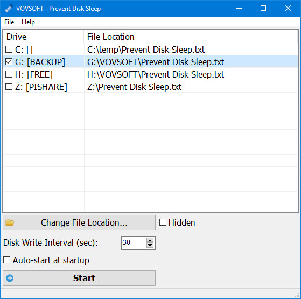The width and height of the screenshot is (301, 299).
Task: Increase disk write interval with up arrow
Action: tap(150, 240)
